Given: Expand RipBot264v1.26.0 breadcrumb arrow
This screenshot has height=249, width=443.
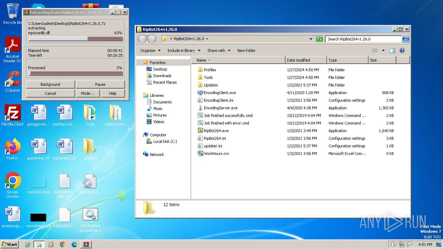Looking at the screenshot, I should 207,39.
